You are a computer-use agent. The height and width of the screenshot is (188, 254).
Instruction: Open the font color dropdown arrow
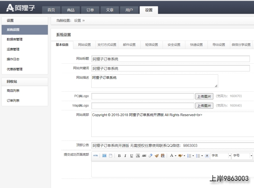click(x=176, y=156)
